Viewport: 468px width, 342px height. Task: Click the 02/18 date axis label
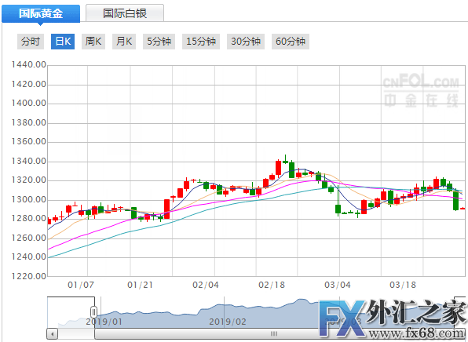point(272,285)
